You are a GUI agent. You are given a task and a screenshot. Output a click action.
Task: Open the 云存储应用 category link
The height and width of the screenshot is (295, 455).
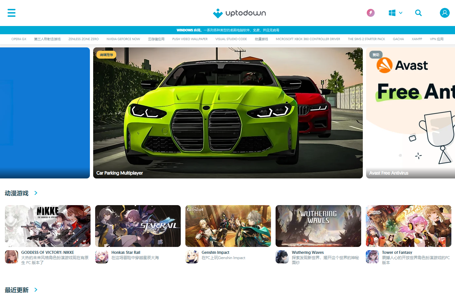[156, 39]
